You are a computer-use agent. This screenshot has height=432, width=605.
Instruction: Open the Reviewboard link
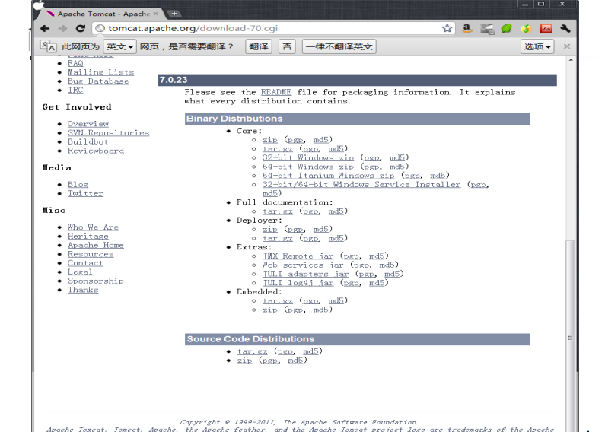(x=96, y=151)
